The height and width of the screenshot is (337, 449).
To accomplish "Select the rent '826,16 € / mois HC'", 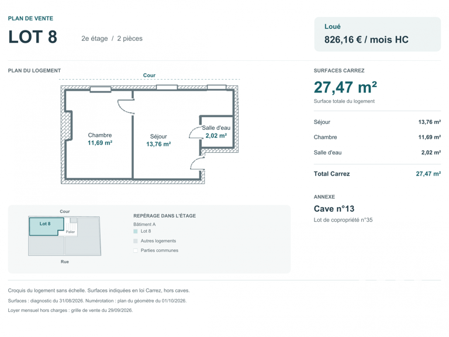I will [366, 40].
